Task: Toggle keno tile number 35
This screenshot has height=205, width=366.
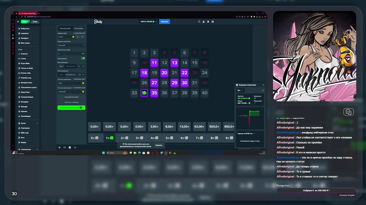Action: point(154,93)
